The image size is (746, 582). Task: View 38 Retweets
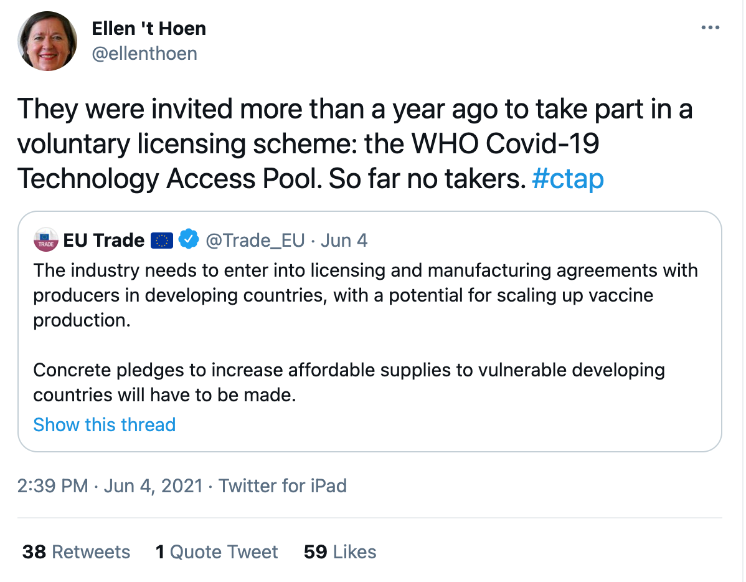(76, 551)
